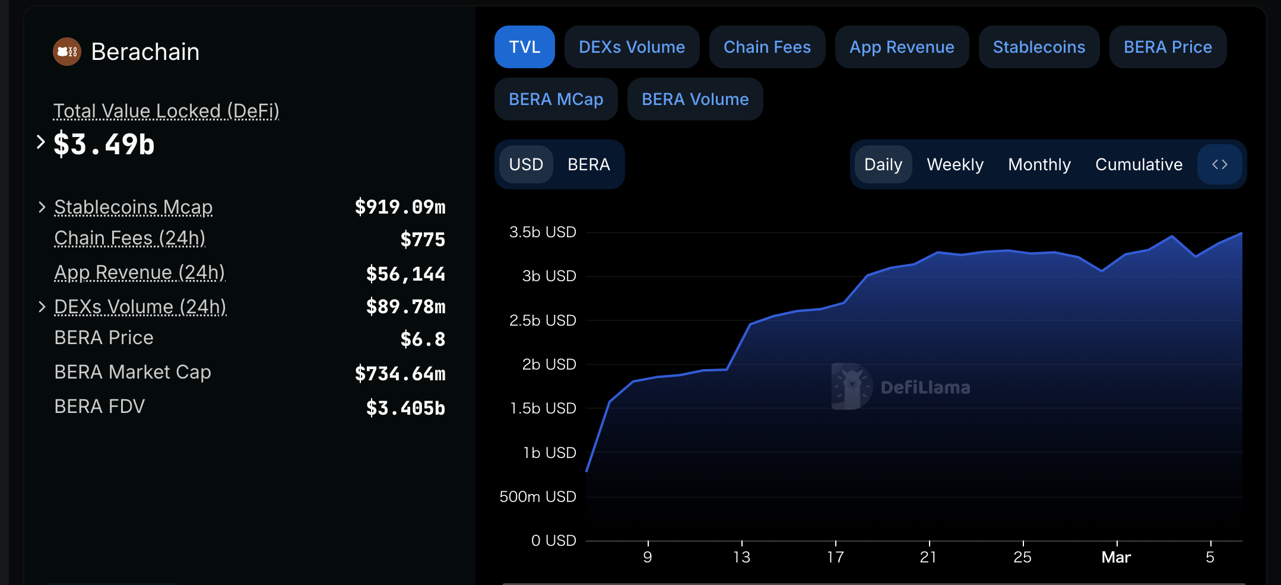Click the DEXs Volume (24h) label
This screenshot has width=1281, height=585.
coord(141,307)
